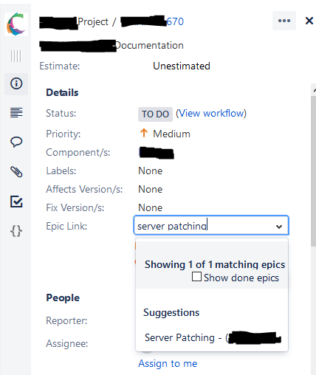Click the orange Medium priority arrow icon
316x375 pixels.
point(144,133)
